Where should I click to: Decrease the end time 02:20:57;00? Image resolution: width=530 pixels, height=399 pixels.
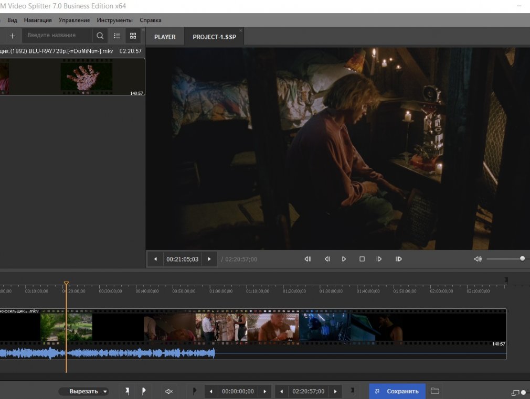(282, 391)
